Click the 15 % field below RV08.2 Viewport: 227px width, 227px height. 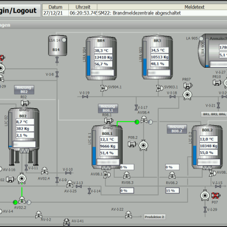[172, 191]
